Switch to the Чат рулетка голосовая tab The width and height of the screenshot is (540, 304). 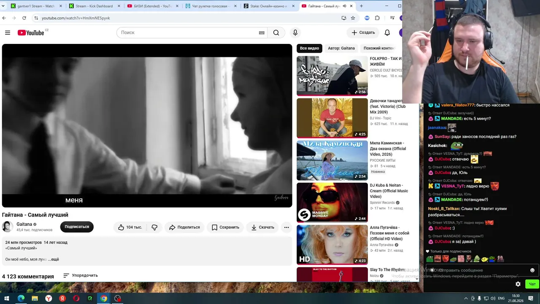pyautogui.click(x=211, y=6)
